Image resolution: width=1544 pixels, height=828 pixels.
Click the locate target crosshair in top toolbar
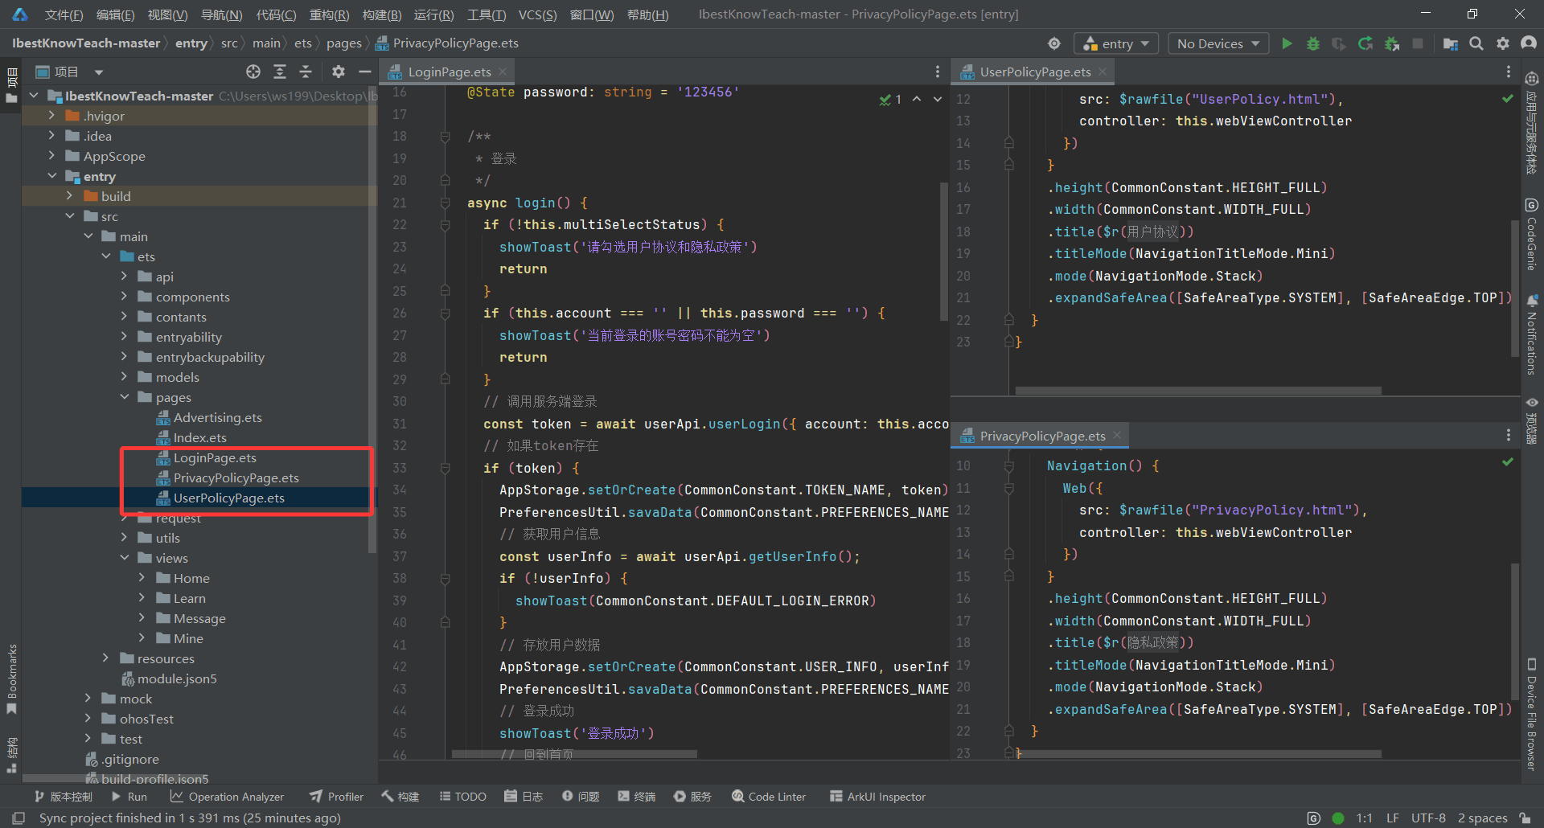tap(1054, 43)
